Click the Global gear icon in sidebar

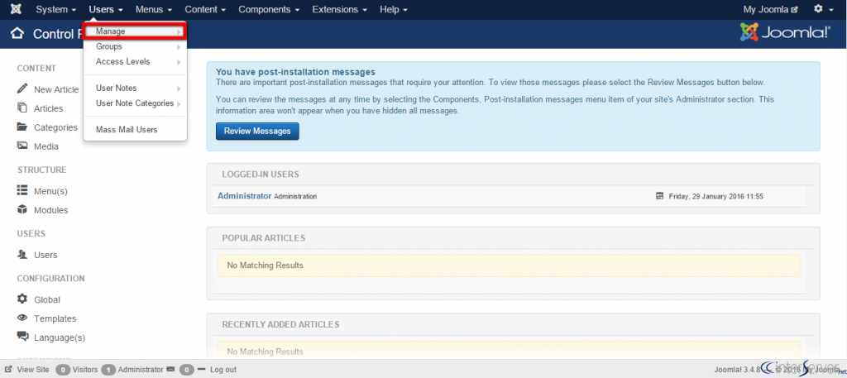click(22, 299)
